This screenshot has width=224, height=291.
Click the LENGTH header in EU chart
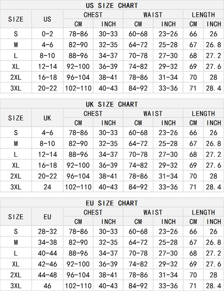click(204, 212)
